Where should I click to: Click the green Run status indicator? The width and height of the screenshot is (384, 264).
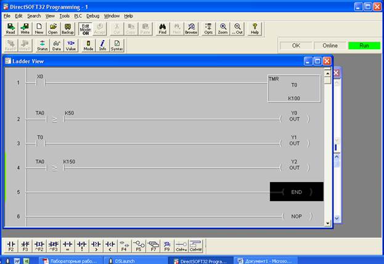(x=364, y=46)
